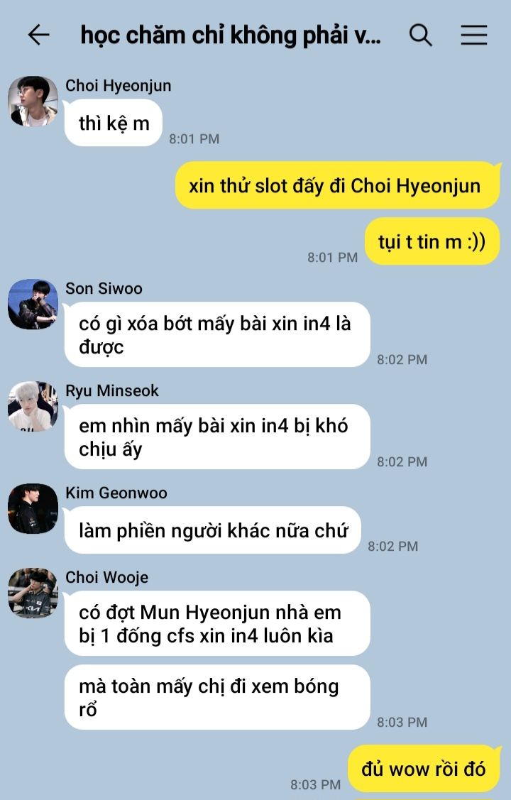Open Kim Geonwoo's avatar
Image resolution: width=511 pixels, height=800 pixels.
33,509
